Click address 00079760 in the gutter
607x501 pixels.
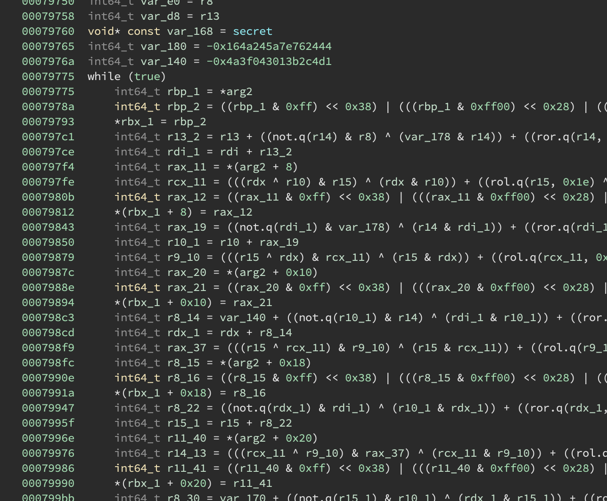click(x=48, y=32)
